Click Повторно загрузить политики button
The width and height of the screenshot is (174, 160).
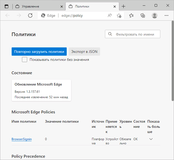[x=39, y=52]
